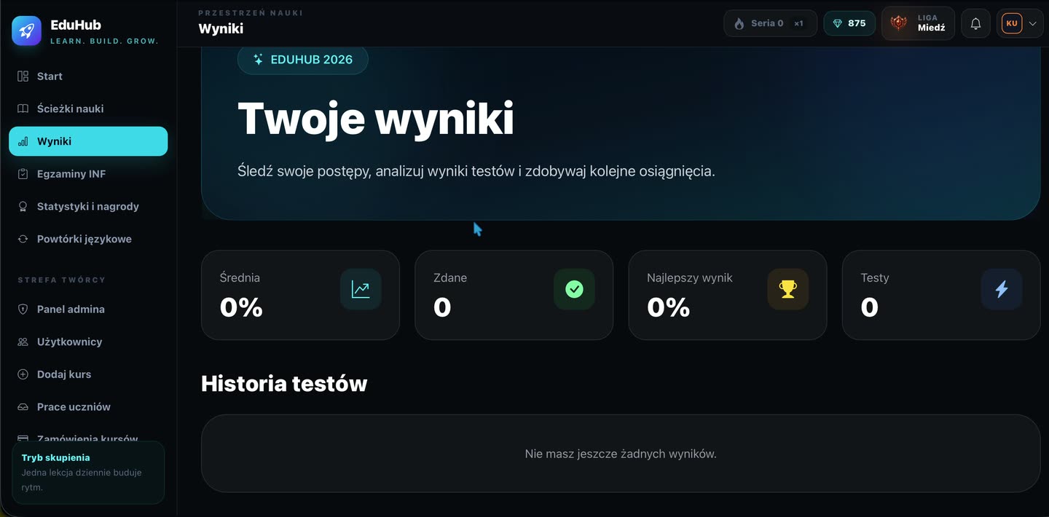Click the Średnia trend chart icon
The width and height of the screenshot is (1049, 517).
[x=361, y=289]
